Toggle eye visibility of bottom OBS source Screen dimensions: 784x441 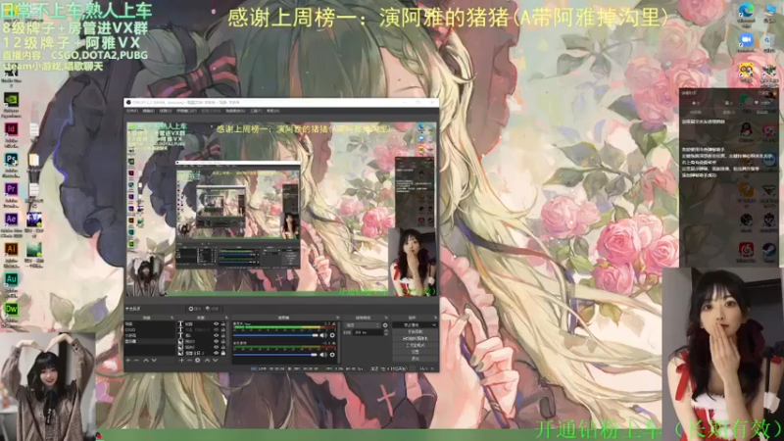point(216,353)
